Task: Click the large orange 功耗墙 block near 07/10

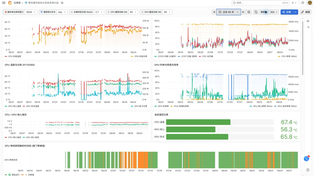Action: [x=143, y=160]
